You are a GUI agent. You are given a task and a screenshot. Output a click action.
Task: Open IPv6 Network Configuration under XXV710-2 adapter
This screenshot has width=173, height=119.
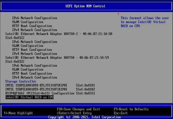tap(35, 42)
